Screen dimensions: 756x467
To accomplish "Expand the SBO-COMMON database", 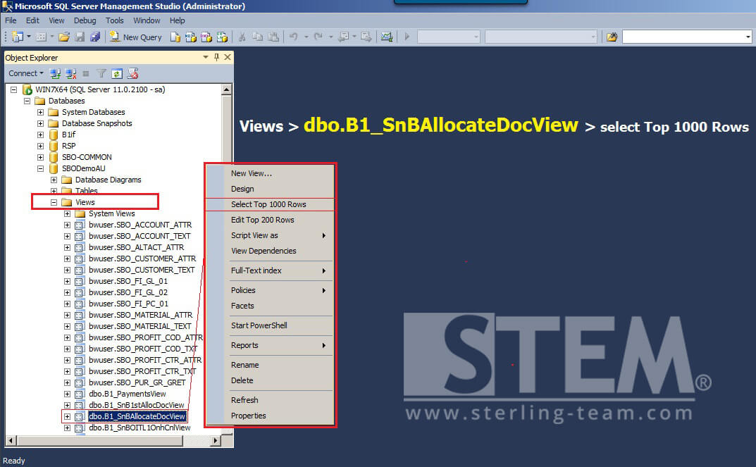I will pos(40,157).
